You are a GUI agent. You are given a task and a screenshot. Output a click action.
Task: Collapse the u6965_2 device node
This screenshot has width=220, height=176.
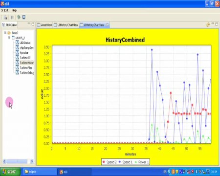[9, 38]
